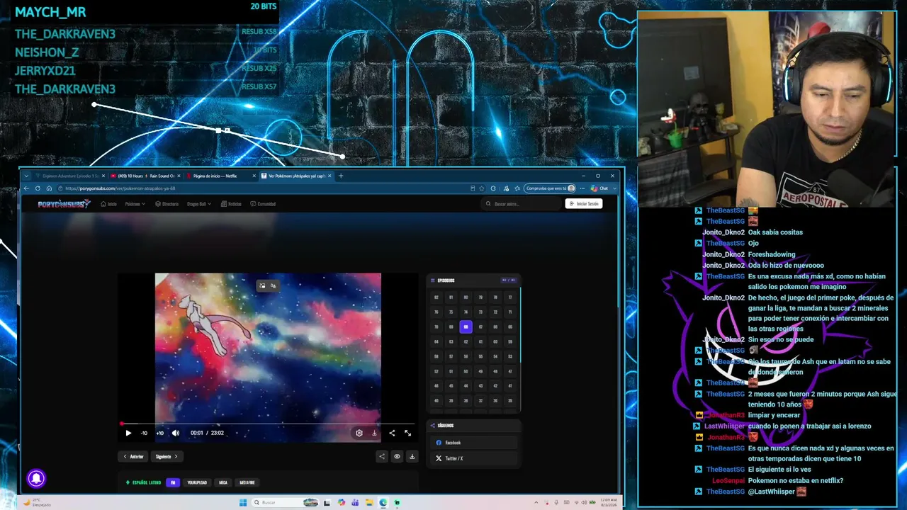Open browser Copilot Chat button
Image resolution: width=907 pixels, height=510 pixels.
click(599, 188)
